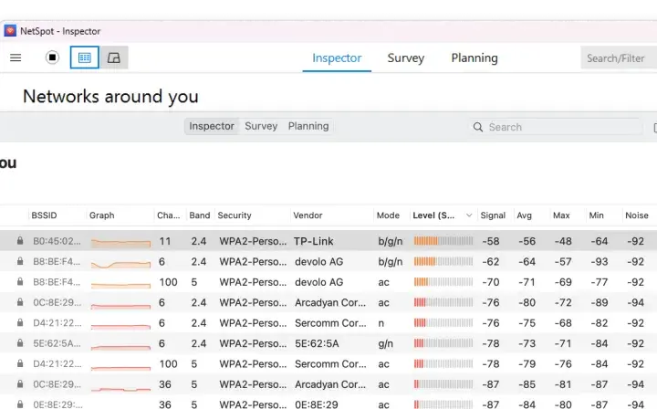Image resolution: width=657 pixels, height=409 pixels.
Task: Click graph of devolo AG channel 100 row
Action: (120, 285)
